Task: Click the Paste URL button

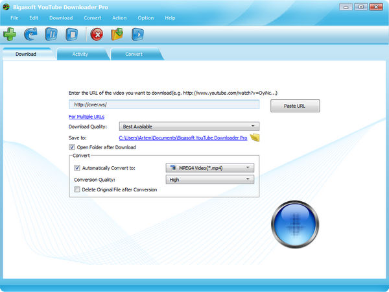Action: coord(295,106)
